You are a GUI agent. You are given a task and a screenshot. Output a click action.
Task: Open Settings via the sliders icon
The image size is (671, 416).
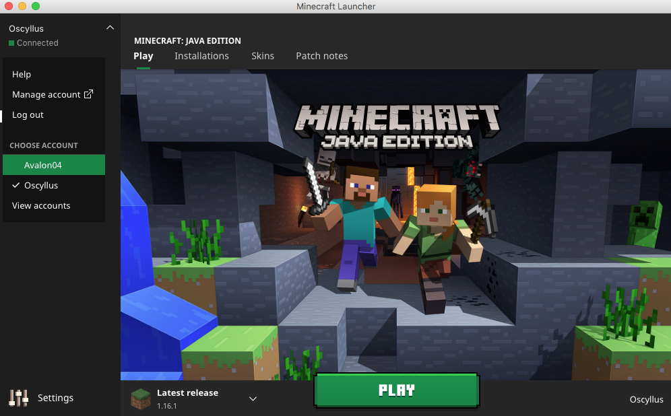coord(18,398)
